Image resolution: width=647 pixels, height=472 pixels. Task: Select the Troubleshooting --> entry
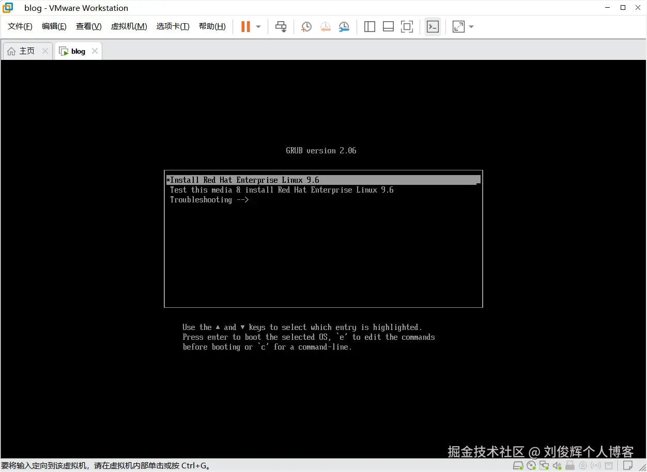[x=209, y=200]
